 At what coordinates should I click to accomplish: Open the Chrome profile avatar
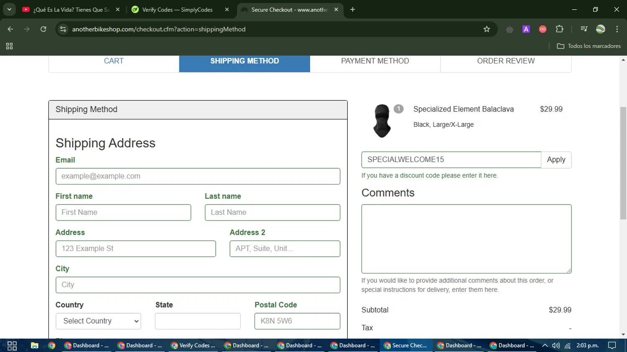pyautogui.click(x=601, y=29)
